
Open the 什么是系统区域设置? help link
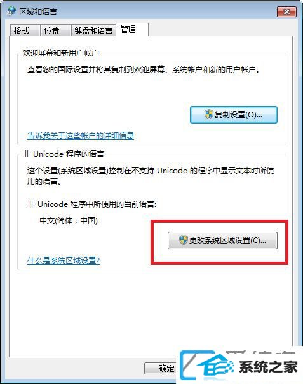coord(64,260)
